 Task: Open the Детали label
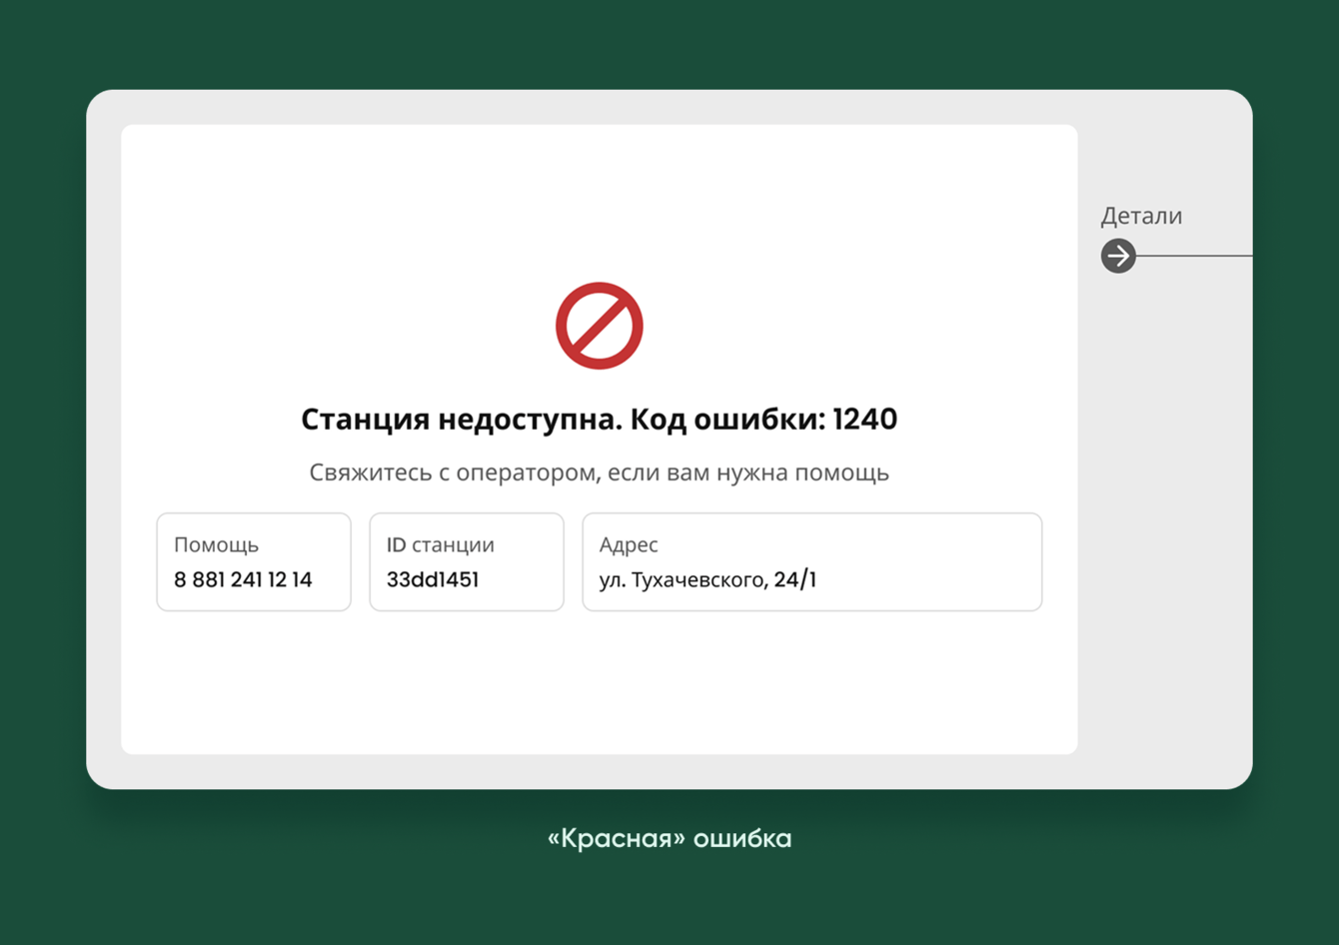pyautogui.click(x=1141, y=216)
